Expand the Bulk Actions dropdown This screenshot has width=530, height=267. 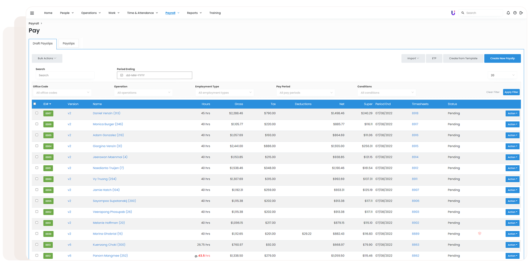[47, 58]
